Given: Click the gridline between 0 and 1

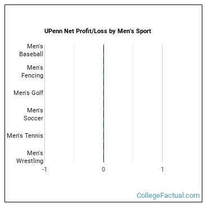Looking at the screenshot, I should 133,103.
